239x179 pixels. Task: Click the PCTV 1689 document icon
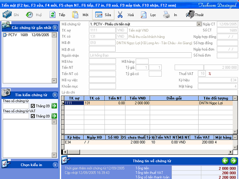pos(5,35)
